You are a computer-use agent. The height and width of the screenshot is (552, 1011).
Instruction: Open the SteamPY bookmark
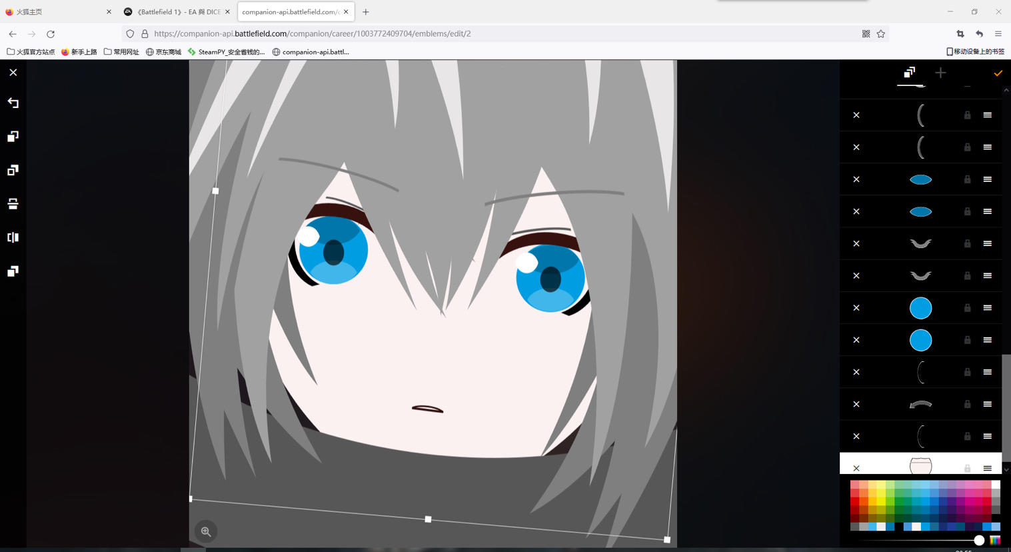[x=226, y=51]
